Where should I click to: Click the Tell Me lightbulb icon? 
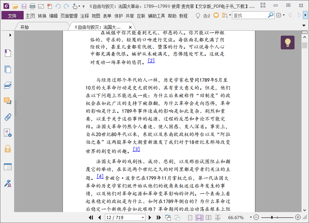point(198,16)
